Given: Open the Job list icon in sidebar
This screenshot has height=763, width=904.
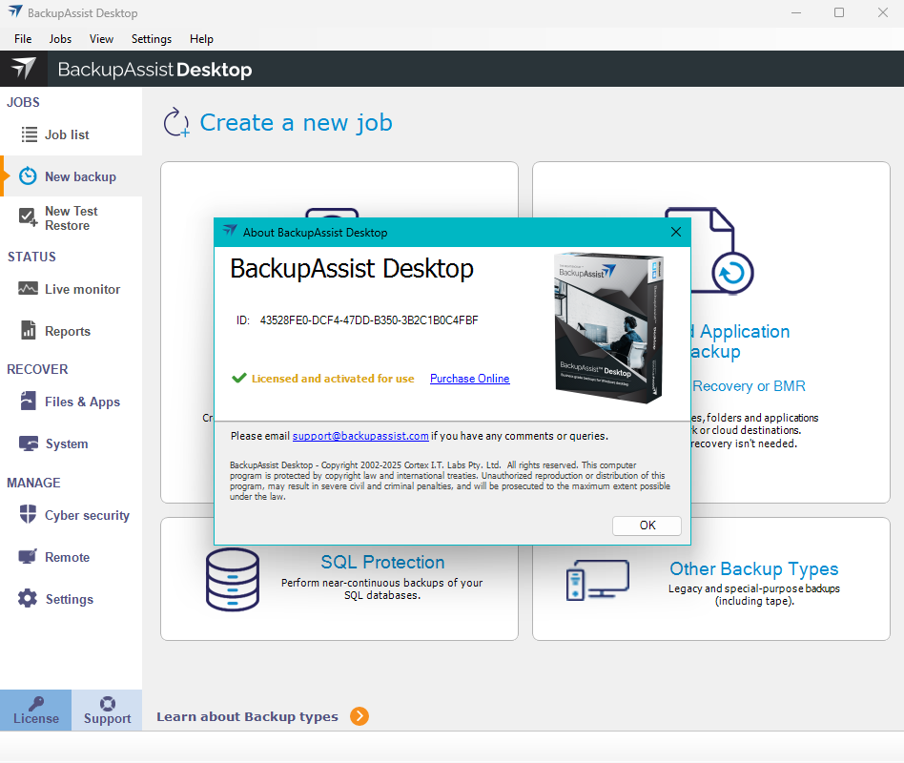Looking at the screenshot, I should [x=29, y=134].
